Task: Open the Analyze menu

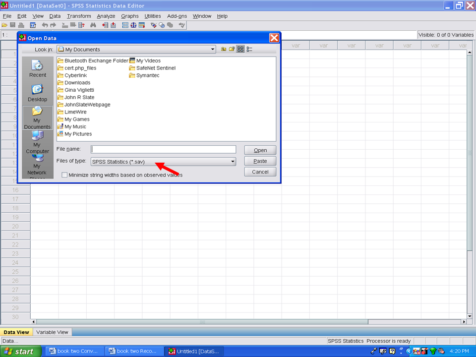Action: coord(106,16)
